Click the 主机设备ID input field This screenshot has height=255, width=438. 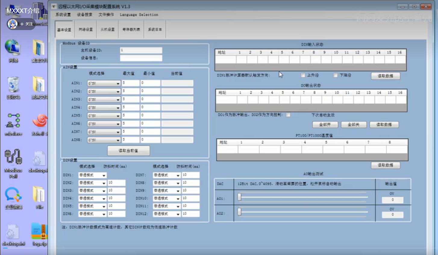[141, 50]
